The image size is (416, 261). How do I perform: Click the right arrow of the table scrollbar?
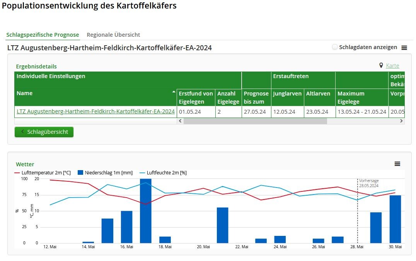[401, 121]
